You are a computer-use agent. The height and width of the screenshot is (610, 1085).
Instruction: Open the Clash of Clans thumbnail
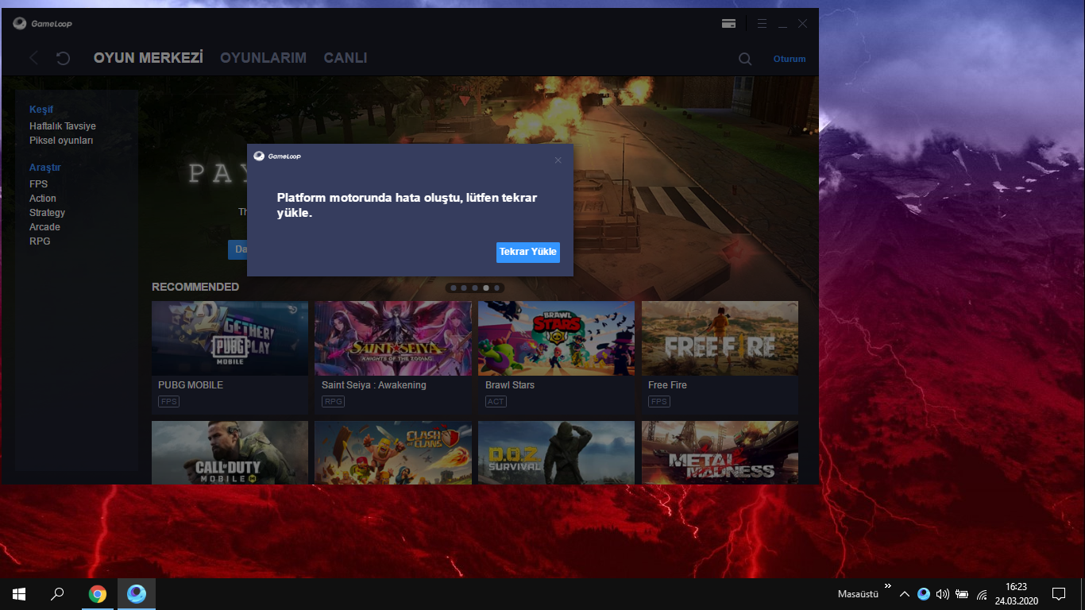point(393,453)
